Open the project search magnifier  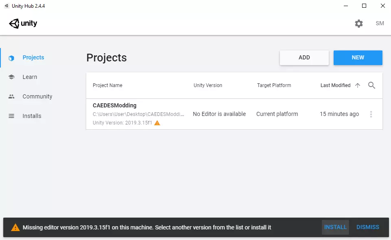coord(371,85)
